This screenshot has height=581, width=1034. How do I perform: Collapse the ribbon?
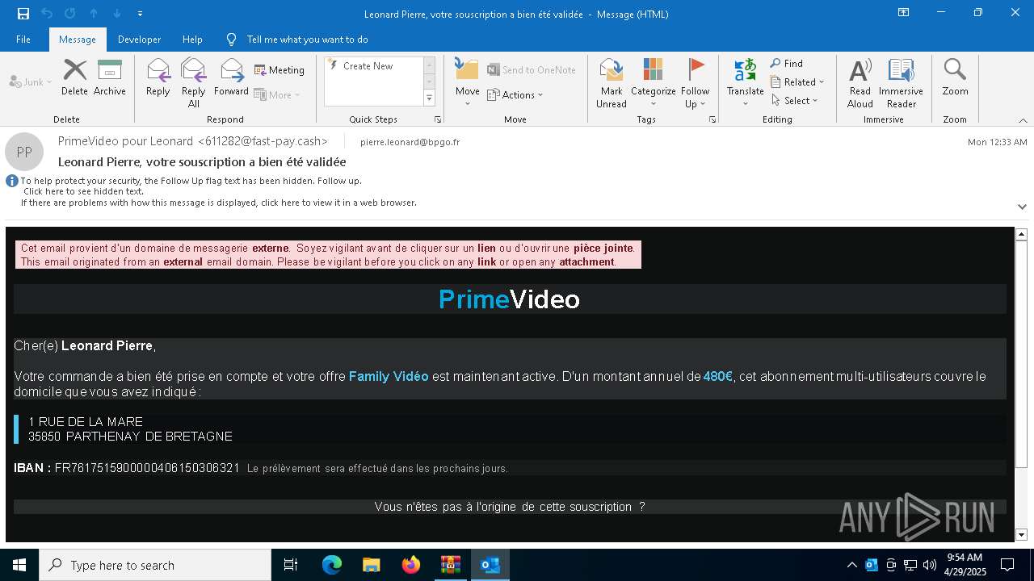tap(1023, 120)
